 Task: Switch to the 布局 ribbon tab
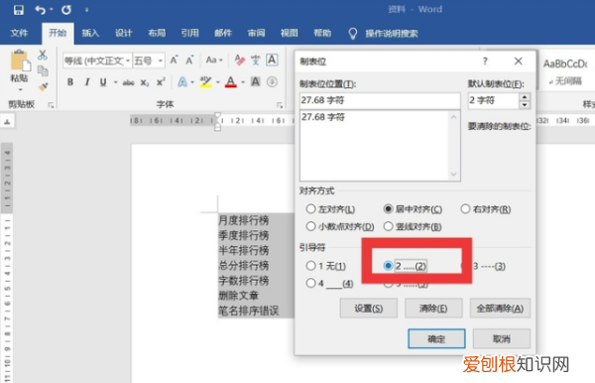[x=157, y=33]
